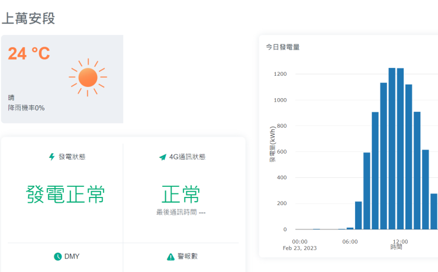
Task: Click the 06:00 time axis label
Action: coord(350,242)
